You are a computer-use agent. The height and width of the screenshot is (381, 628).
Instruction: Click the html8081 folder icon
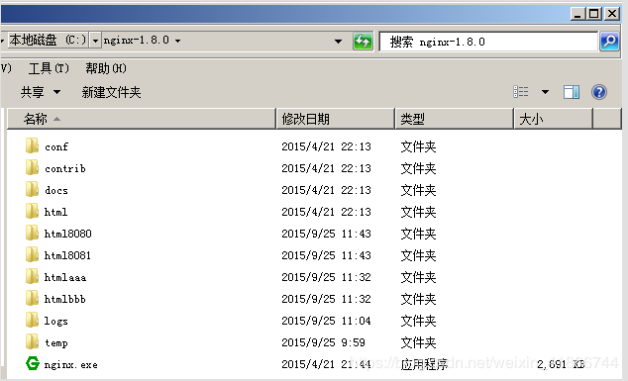(32, 254)
